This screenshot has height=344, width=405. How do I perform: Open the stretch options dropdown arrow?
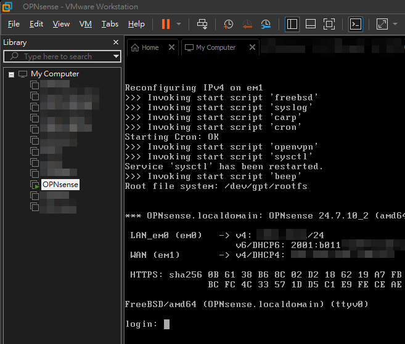point(395,24)
